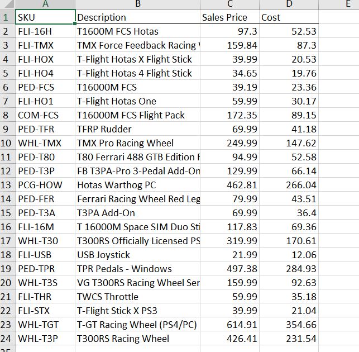The width and height of the screenshot is (359, 352).
Task: Select sales price 426.41
Action: [229, 339]
